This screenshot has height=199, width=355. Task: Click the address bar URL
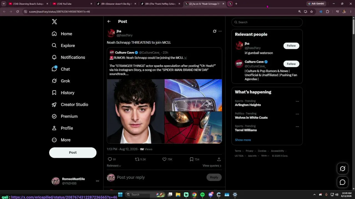coord(59,12)
